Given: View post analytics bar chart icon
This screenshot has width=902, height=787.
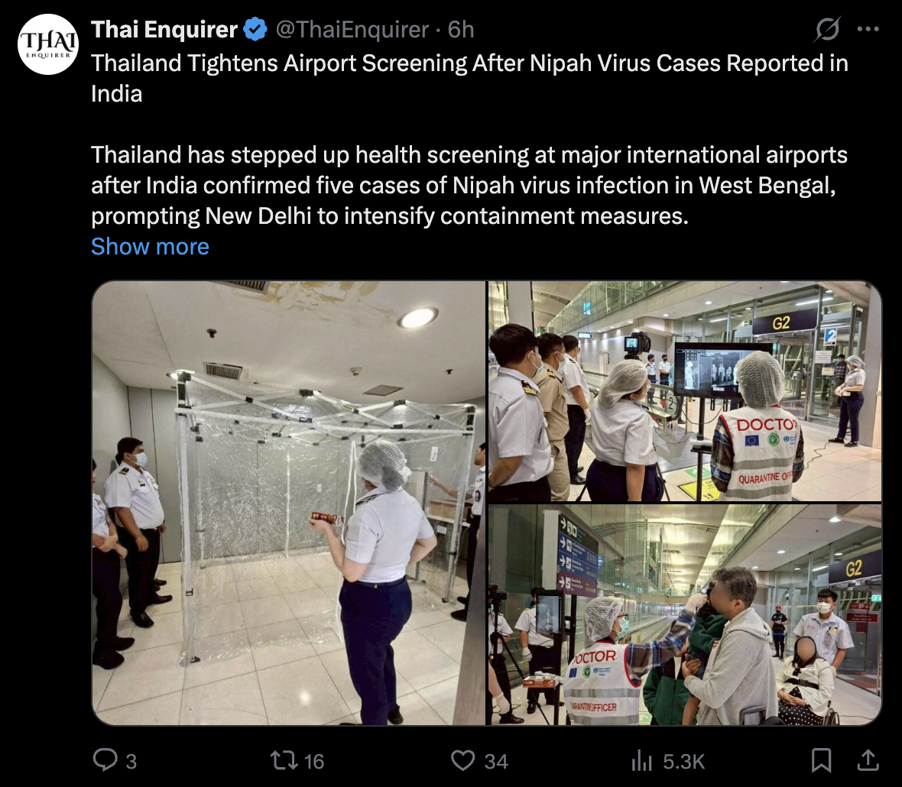Looking at the screenshot, I should click(x=641, y=760).
